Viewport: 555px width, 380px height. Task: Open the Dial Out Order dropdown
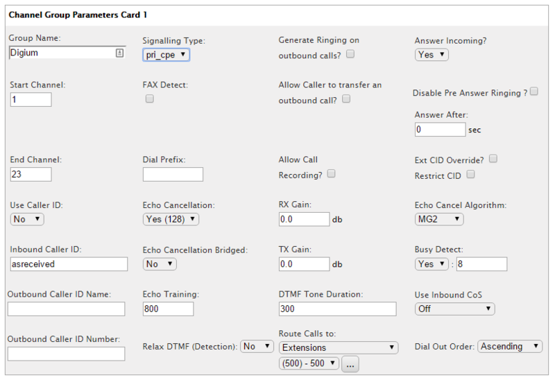point(510,346)
